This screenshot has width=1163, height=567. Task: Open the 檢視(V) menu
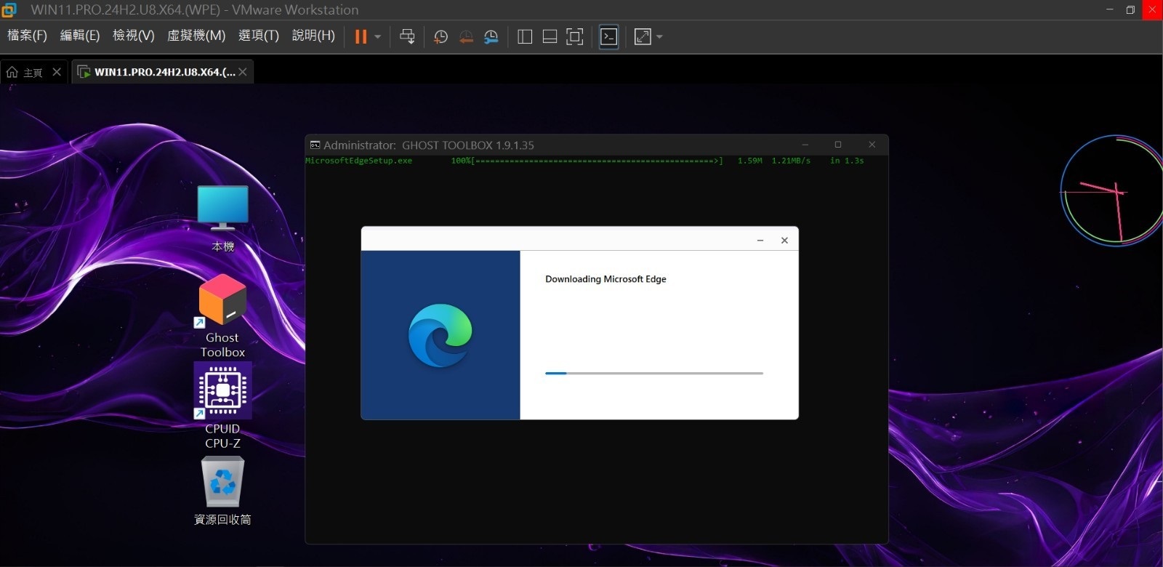pyautogui.click(x=133, y=36)
